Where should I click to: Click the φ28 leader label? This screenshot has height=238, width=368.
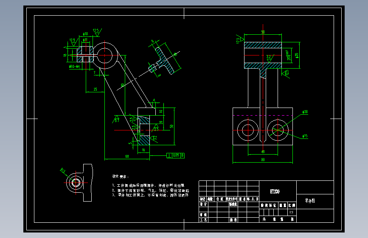point(305,112)
